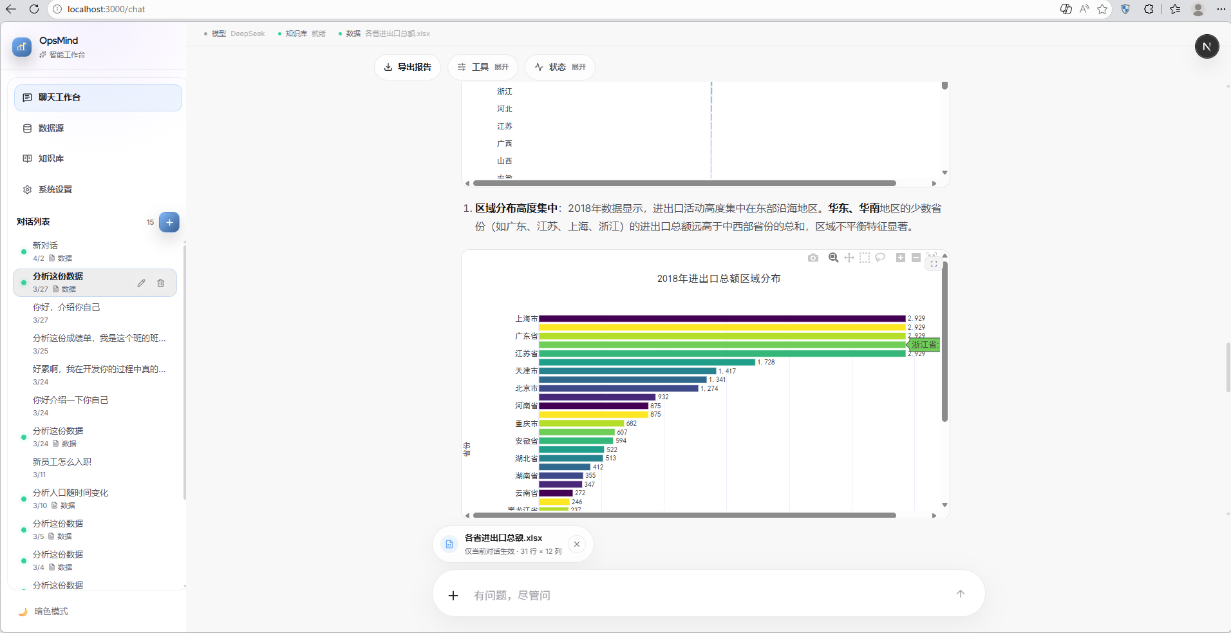
Task: Open the 新员工怎么入职 conversation
Action: coord(62,461)
